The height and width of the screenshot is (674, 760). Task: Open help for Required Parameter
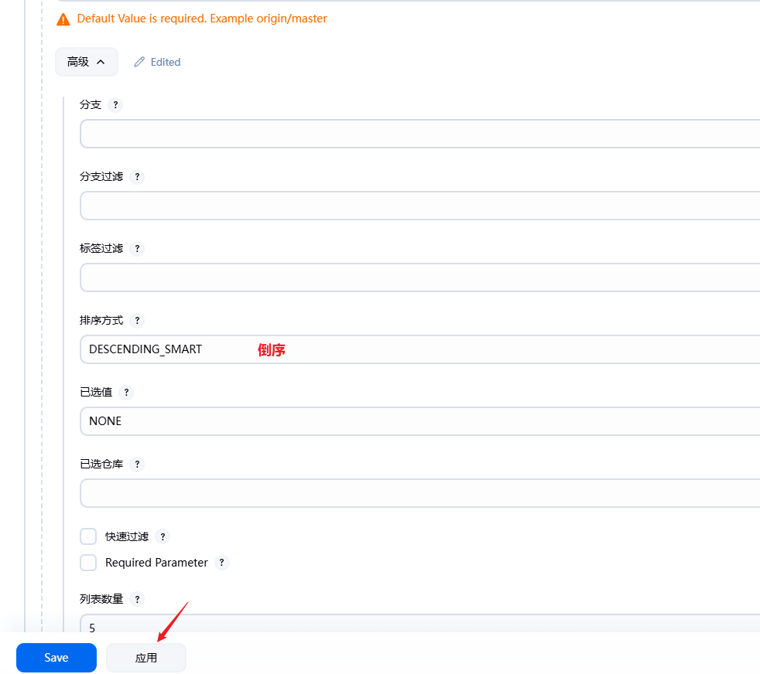click(221, 563)
